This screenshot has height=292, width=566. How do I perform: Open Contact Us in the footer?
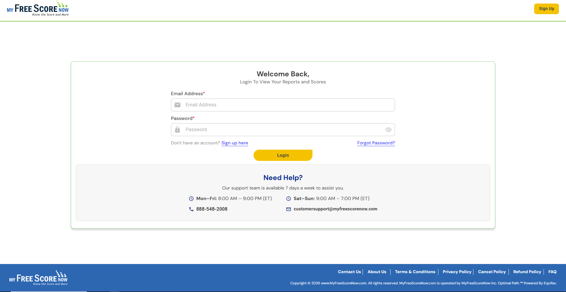(349, 272)
